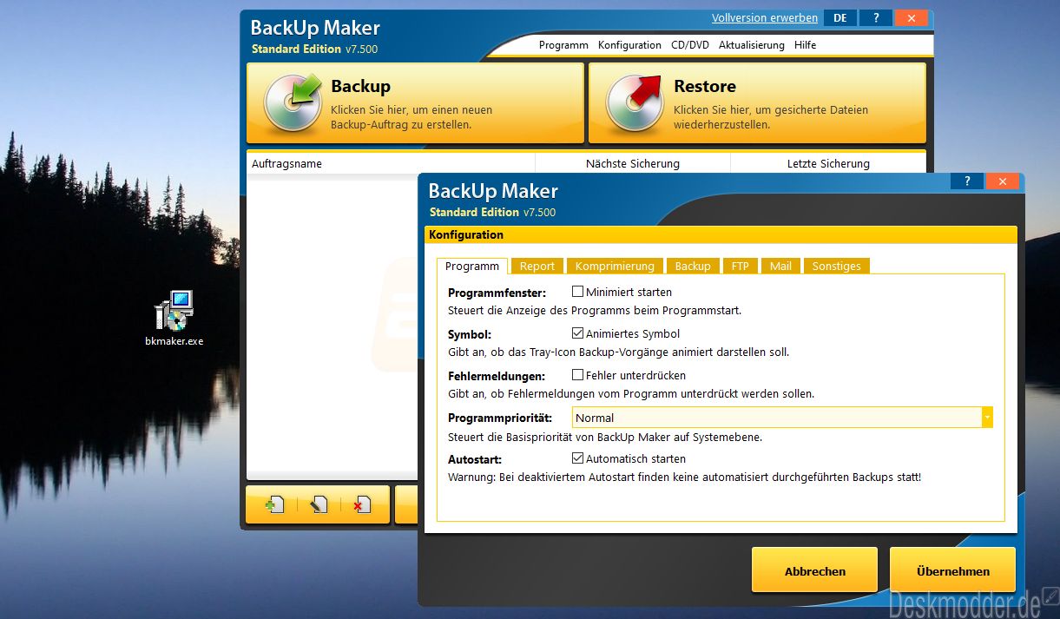The height and width of the screenshot is (619, 1060).
Task: Click the edit backup job icon
Action: pos(319,504)
